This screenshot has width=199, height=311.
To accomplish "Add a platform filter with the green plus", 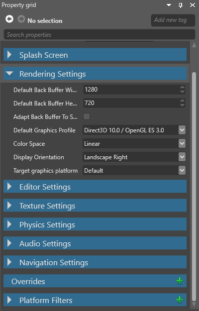I will [x=180, y=300].
